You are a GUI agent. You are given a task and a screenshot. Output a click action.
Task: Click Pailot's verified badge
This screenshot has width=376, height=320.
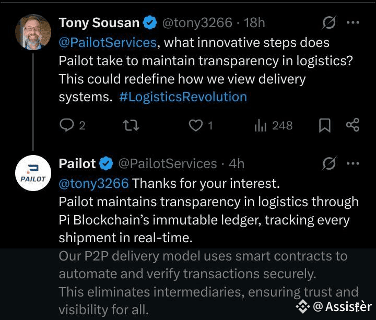tap(106, 164)
